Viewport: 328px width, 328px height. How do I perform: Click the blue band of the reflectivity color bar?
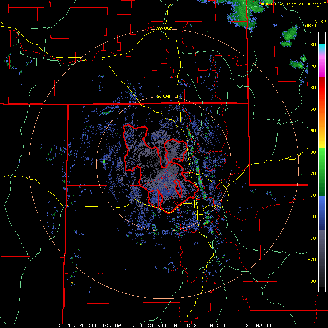[322, 213]
